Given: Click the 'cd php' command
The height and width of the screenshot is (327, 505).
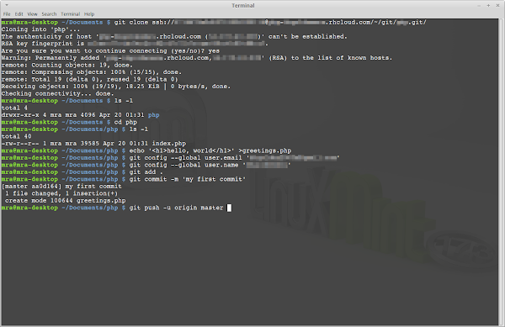Looking at the screenshot, I should point(125,122).
